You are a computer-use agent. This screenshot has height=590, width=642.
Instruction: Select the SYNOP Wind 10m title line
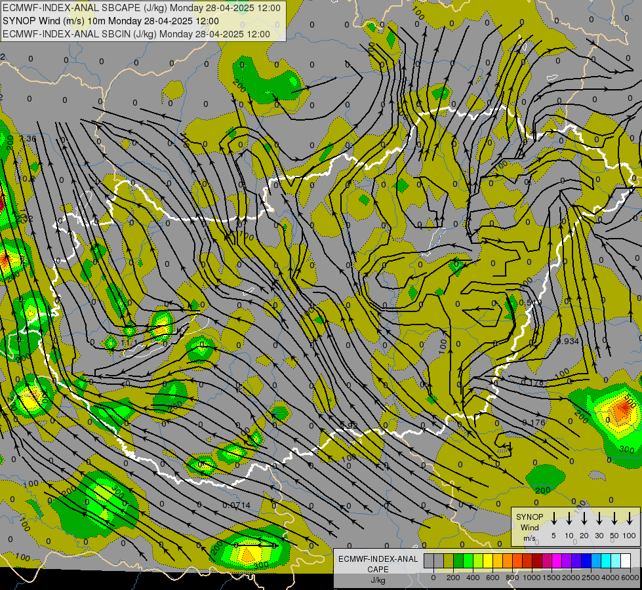[x=111, y=21]
